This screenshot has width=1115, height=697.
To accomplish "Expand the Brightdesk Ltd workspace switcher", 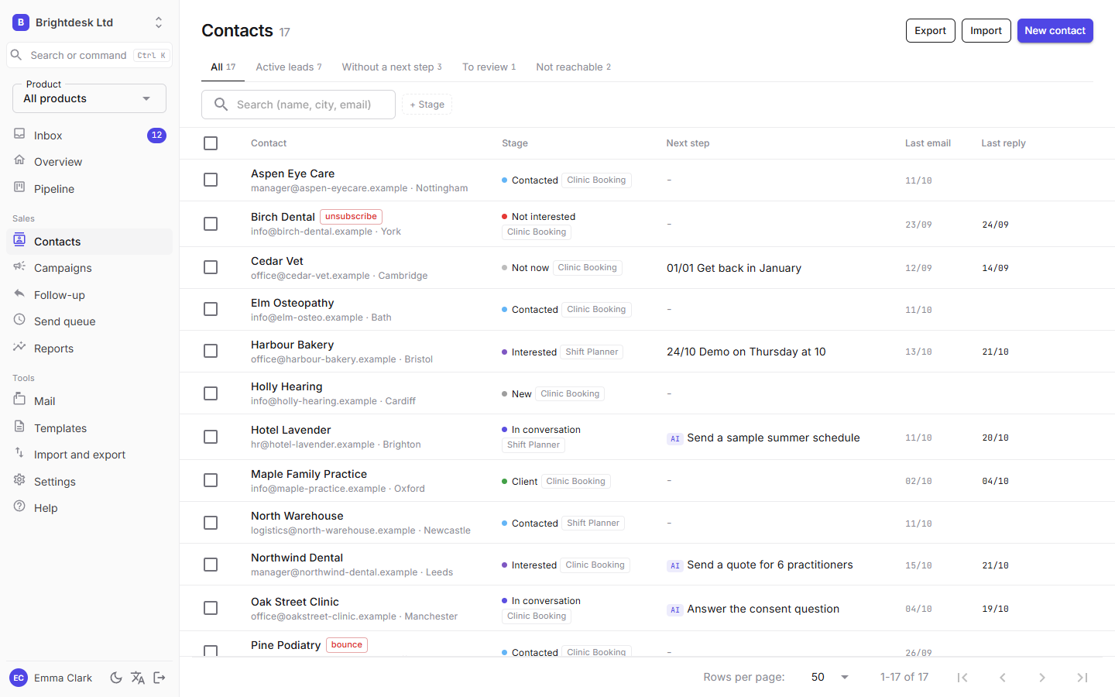I will pos(89,22).
